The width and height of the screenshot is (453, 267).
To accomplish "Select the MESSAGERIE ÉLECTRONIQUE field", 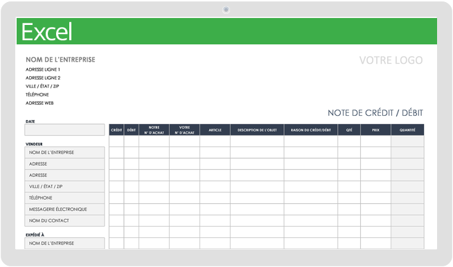I will click(64, 209).
